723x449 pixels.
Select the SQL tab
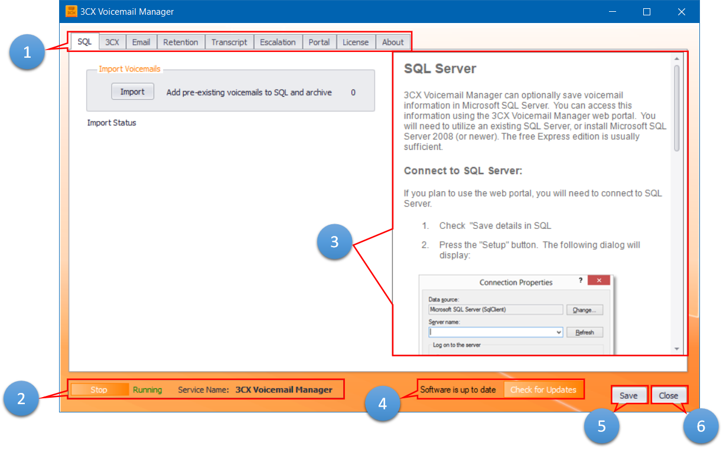84,41
